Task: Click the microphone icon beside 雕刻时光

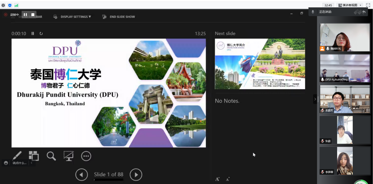Action: coord(328,49)
